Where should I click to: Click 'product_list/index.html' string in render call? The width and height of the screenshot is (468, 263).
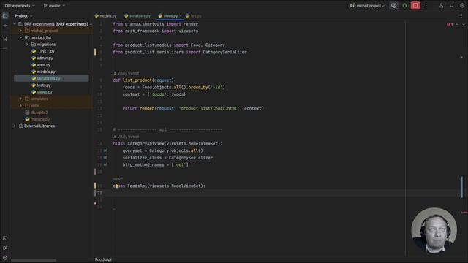209,109
